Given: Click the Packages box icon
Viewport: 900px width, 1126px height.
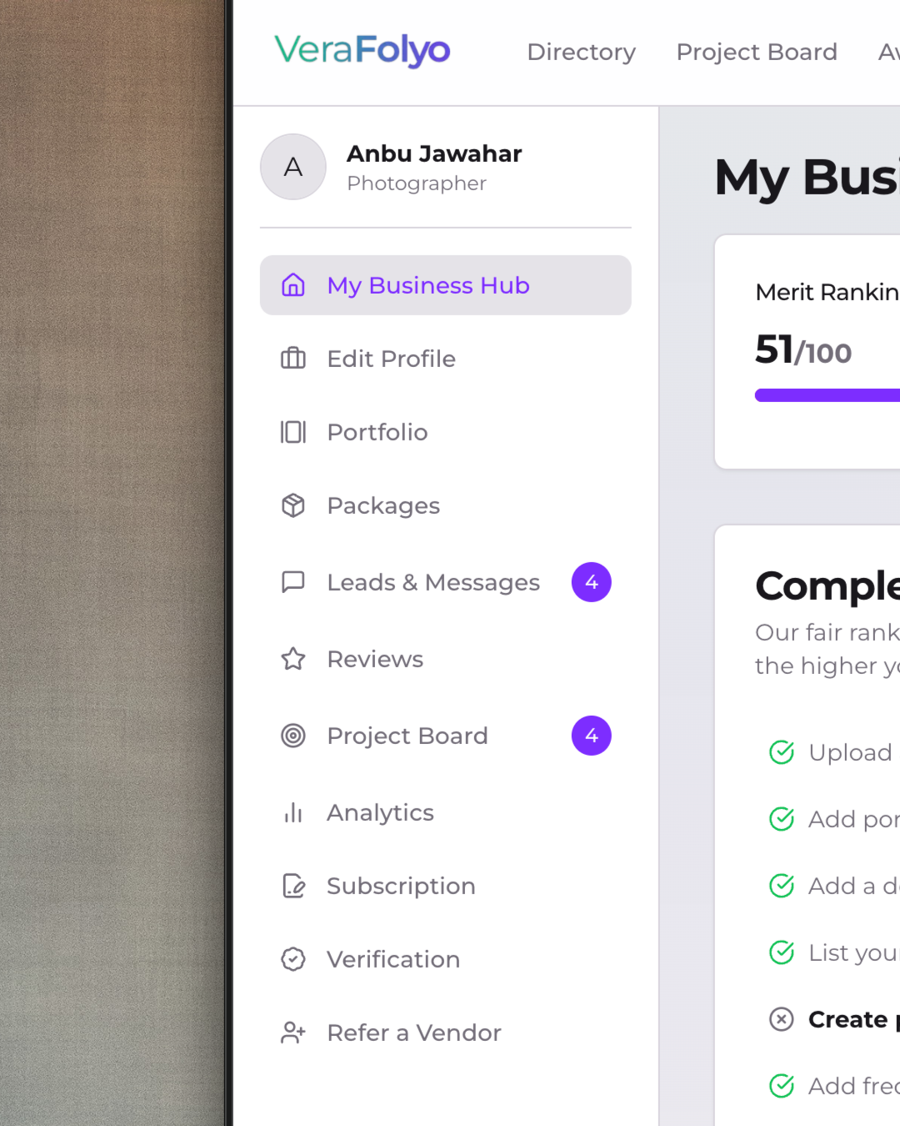Looking at the screenshot, I should (x=293, y=505).
